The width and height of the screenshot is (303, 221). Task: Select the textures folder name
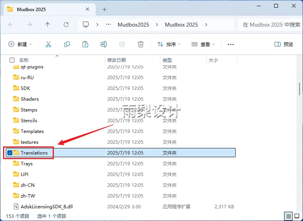click(x=30, y=142)
